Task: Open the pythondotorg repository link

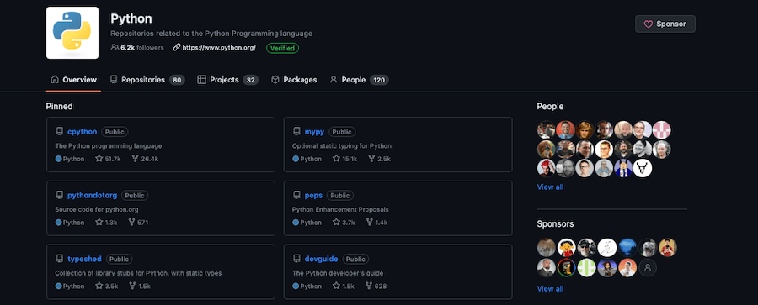Action: 93,195
